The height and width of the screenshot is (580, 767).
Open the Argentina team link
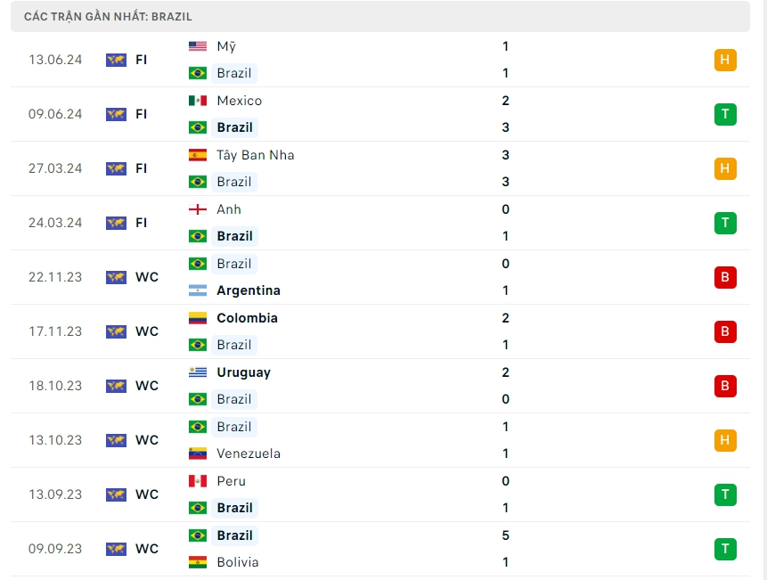point(249,290)
